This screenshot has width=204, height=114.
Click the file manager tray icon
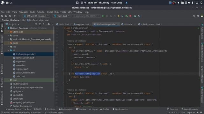click(x=182, y=3)
